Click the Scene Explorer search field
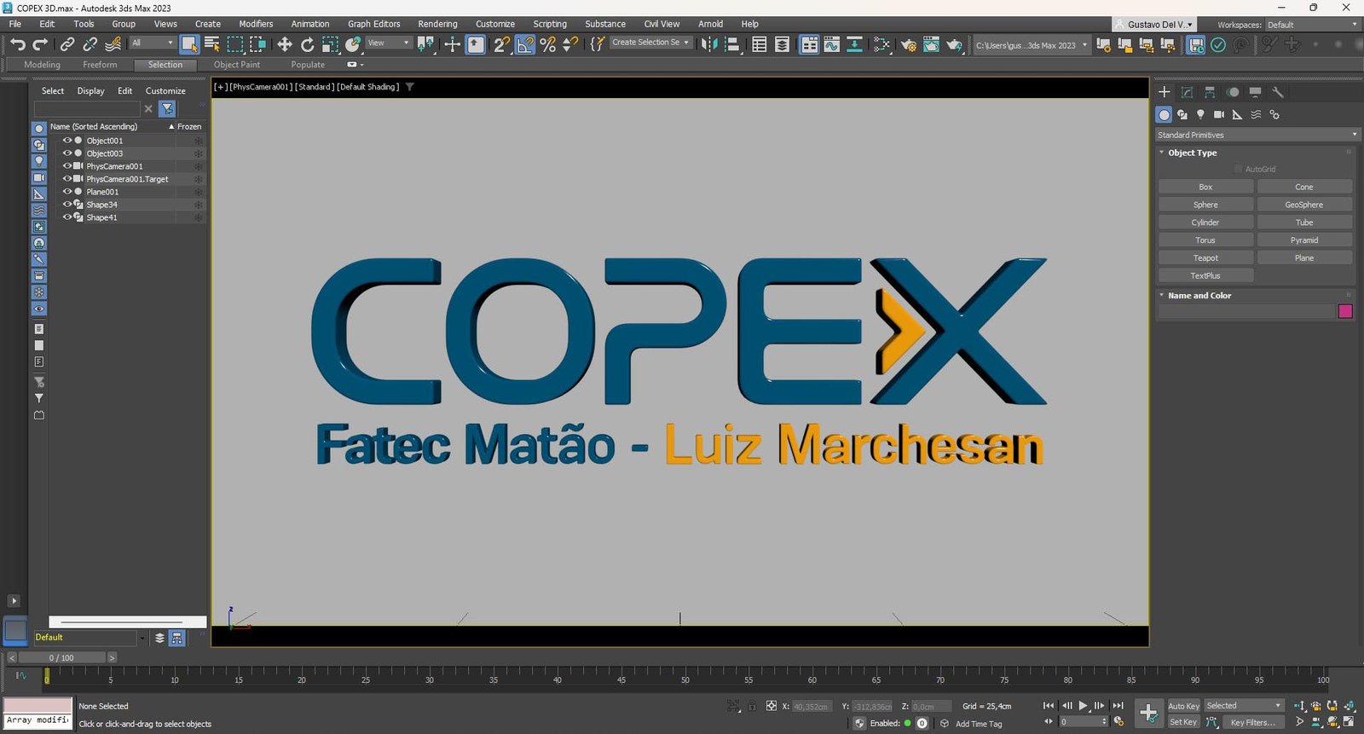 [x=87, y=109]
